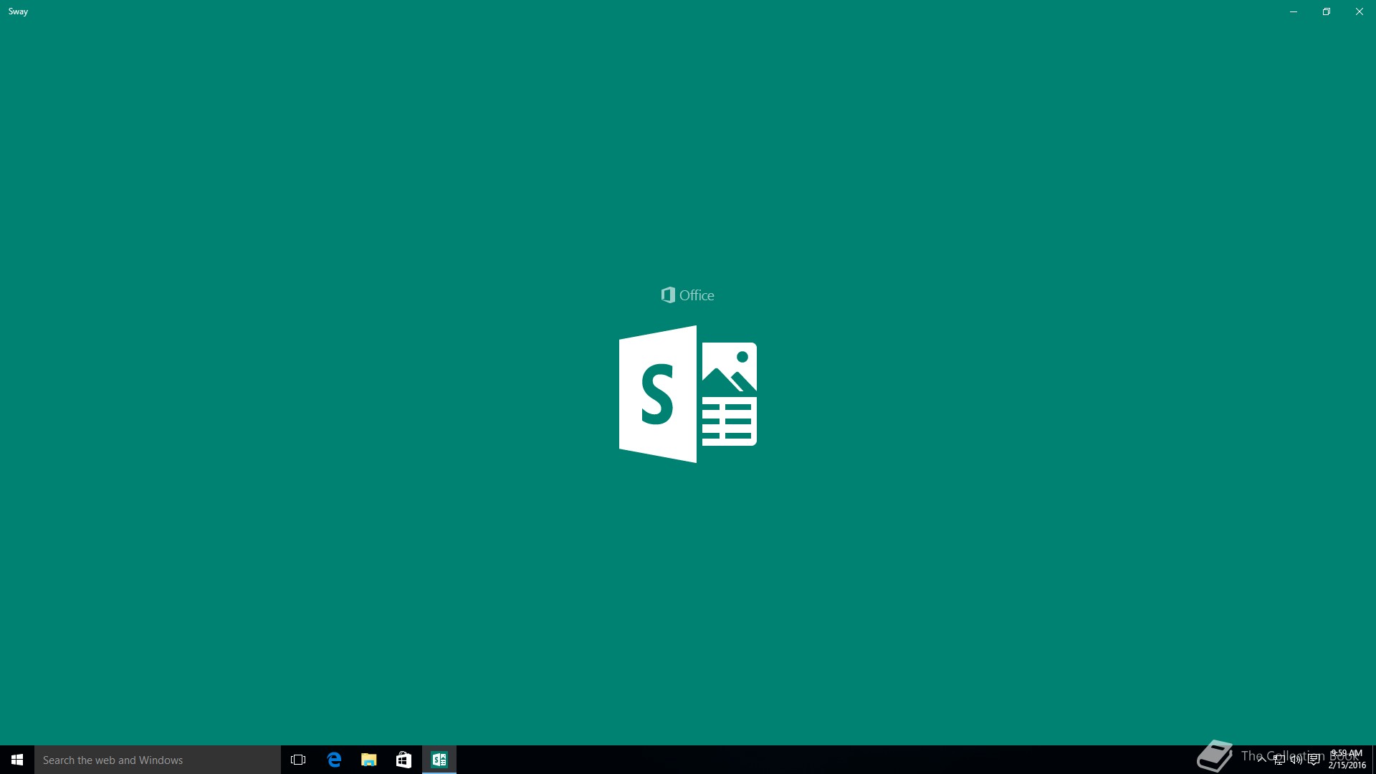
Task: Show hidden tray icons chevron
Action: tap(1262, 760)
